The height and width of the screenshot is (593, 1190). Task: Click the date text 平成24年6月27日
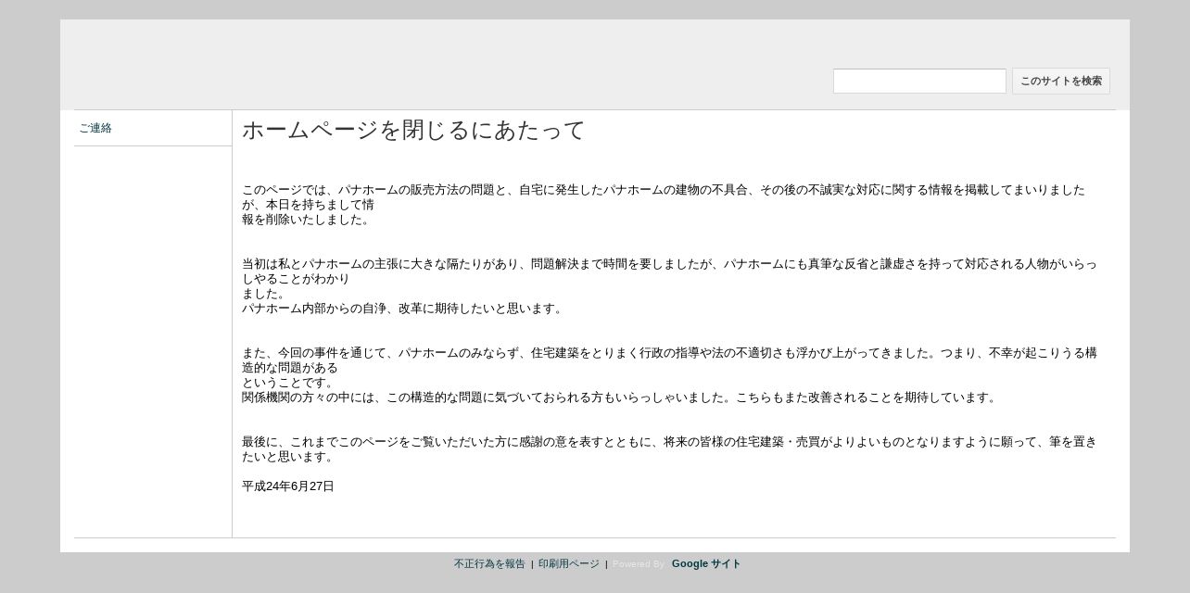[x=288, y=486]
